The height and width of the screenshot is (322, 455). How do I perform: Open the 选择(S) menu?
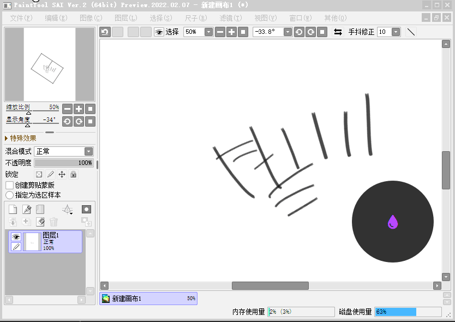161,18
